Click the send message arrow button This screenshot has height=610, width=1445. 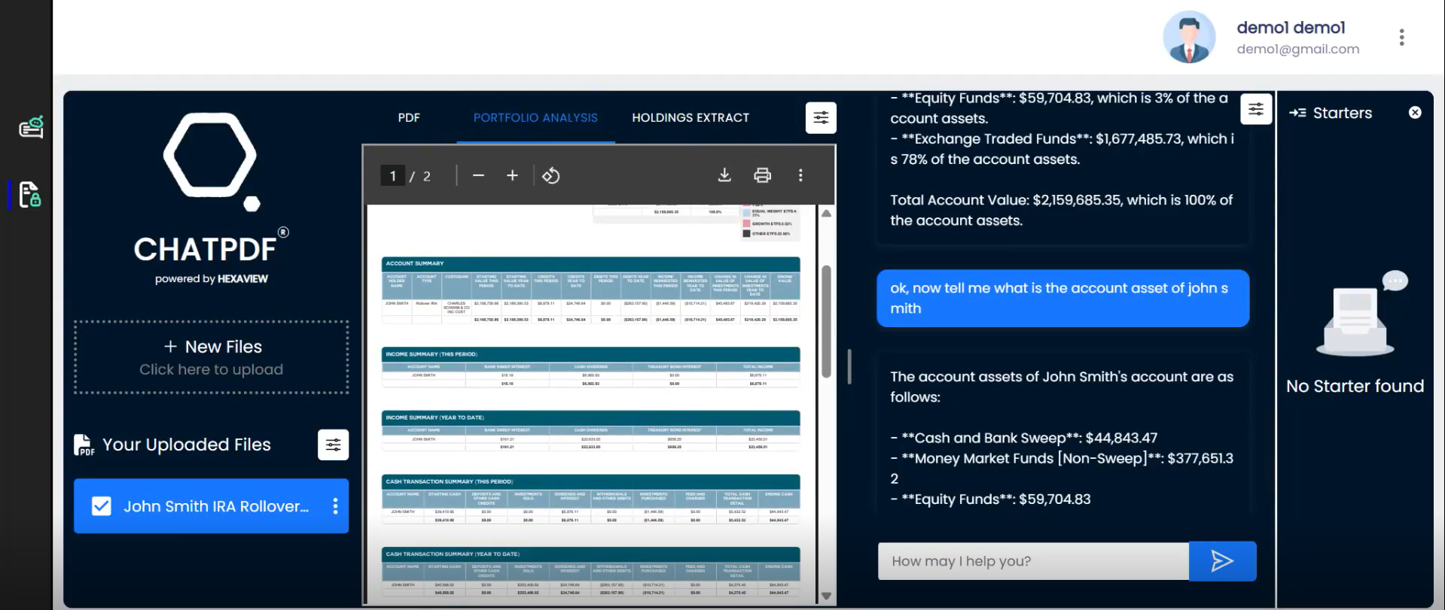(1221, 561)
